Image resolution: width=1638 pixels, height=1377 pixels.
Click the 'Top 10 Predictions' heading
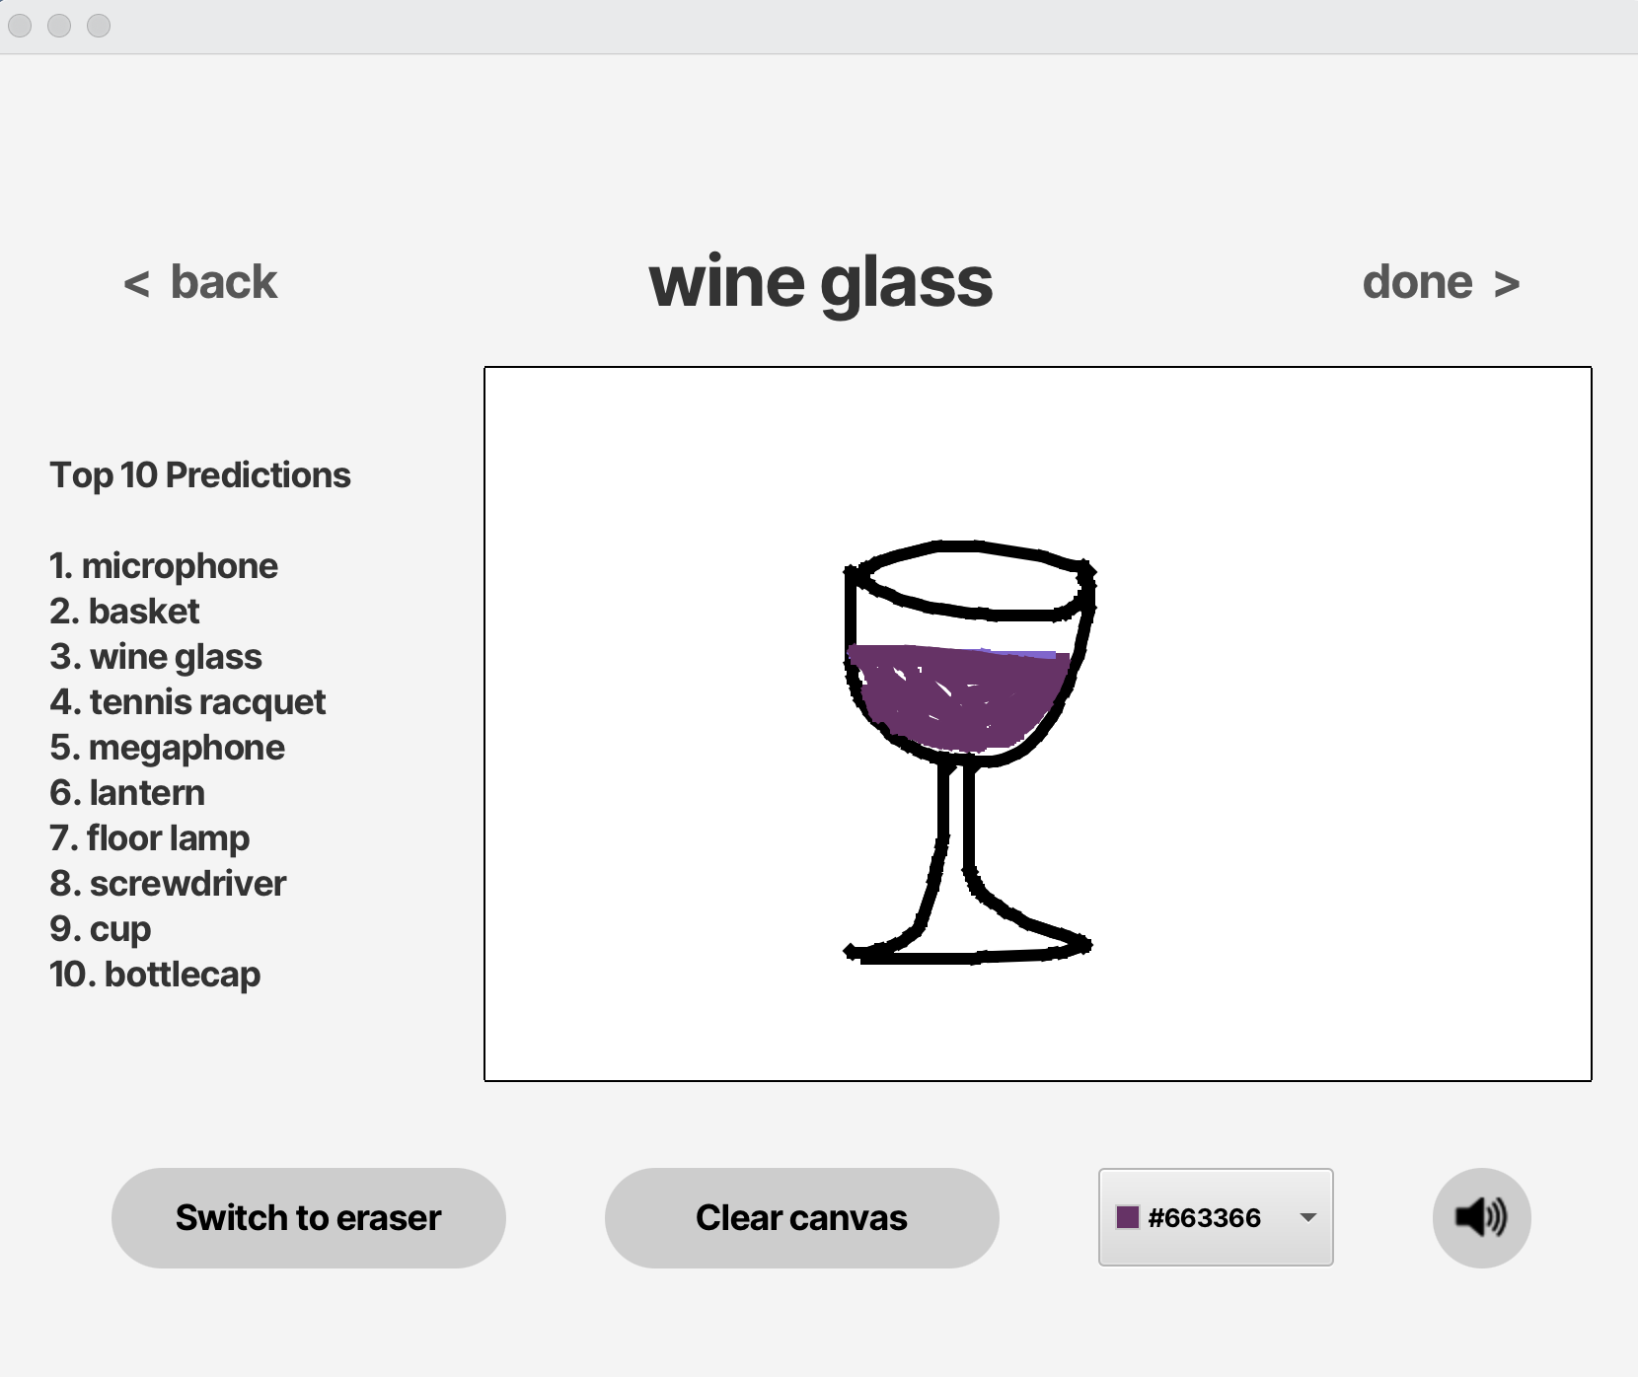tap(200, 474)
